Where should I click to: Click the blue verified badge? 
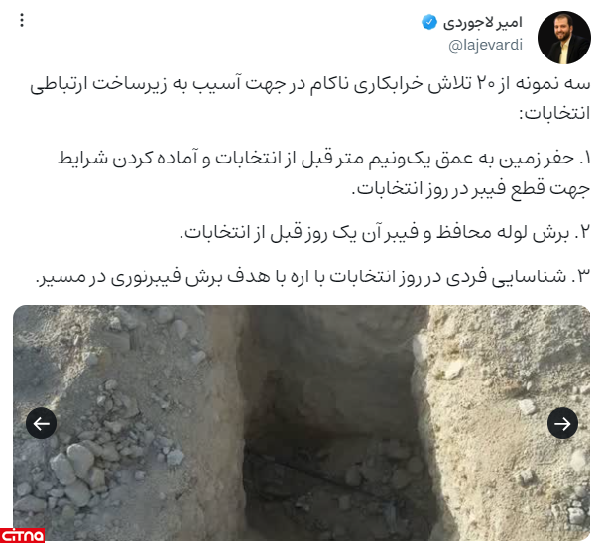tap(429, 22)
